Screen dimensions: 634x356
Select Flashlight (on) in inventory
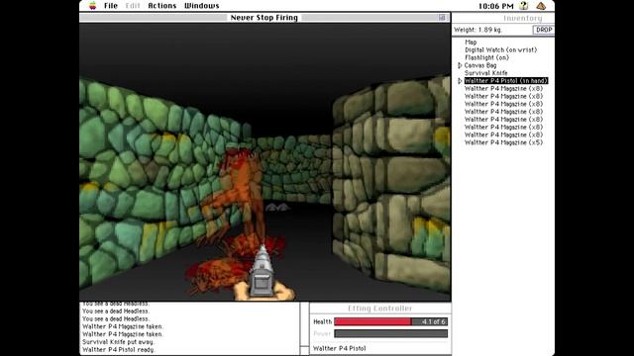pyautogui.click(x=486, y=57)
